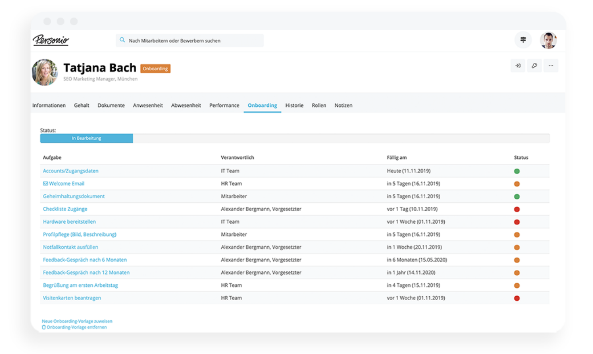The width and height of the screenshot is (593, 354).
Task: Open the Gehalt tab
Action: (81, 105)
